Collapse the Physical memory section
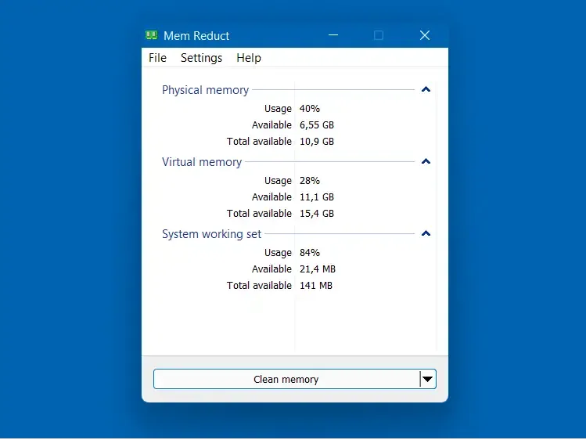 (426, 89)
